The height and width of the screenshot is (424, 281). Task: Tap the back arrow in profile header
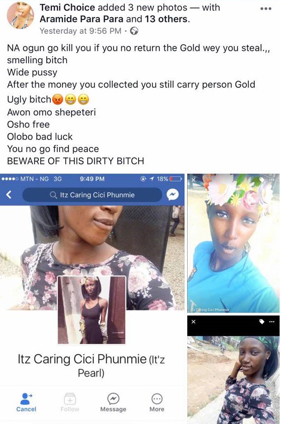[9, 194]
